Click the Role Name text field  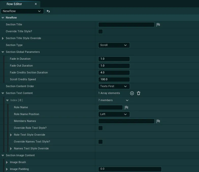pyautogui.click(x=110, y=107)
